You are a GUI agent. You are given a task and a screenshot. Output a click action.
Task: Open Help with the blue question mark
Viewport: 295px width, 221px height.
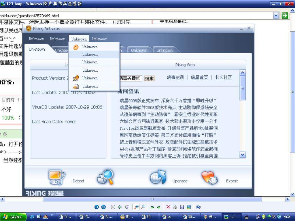click(x=198, y=207)
